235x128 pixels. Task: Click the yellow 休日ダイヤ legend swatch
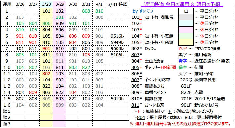point(186,42)
